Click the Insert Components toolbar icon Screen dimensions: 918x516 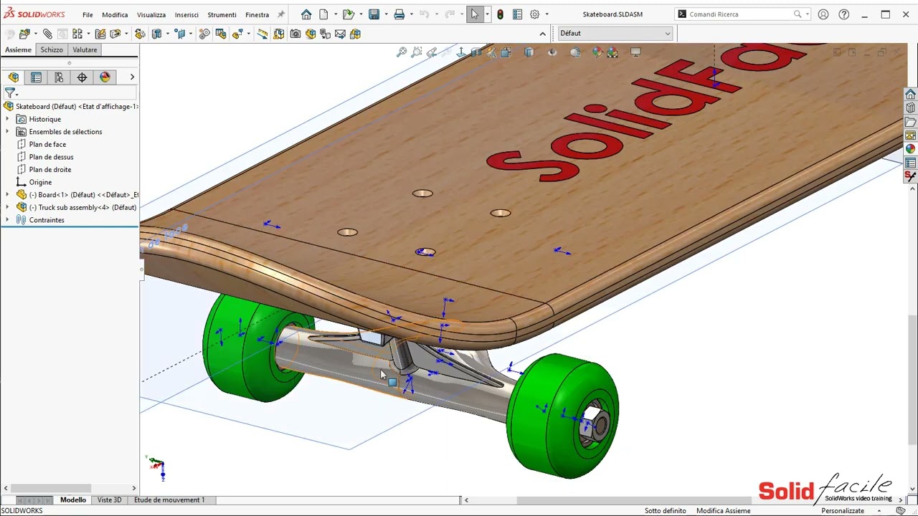coord(25,34)
